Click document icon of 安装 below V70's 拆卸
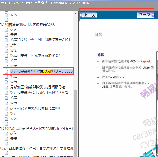The height and width of the screenshot is (157, 158). tap(7, 119)
